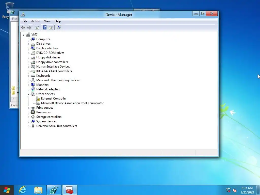
Task: Click the Storage controllers icon
Action: [x=33, y=117]
